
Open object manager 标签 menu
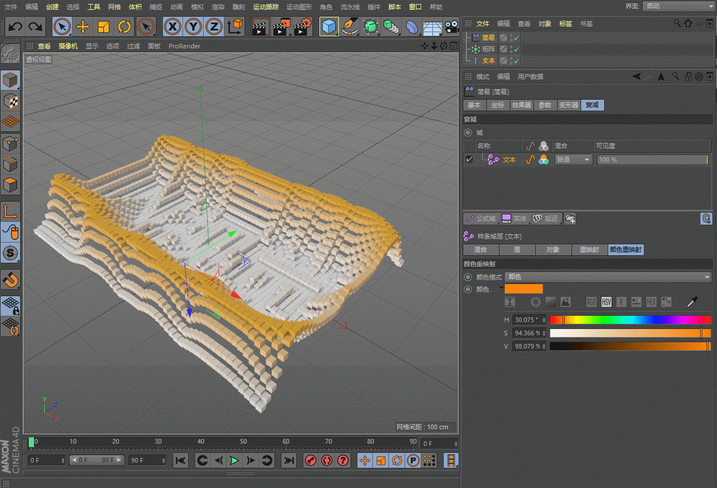coord(566,24)
